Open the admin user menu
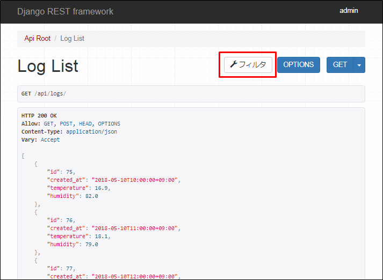This screenshot has height=280, width=383. pyautogui.click(x=349, y=11)
